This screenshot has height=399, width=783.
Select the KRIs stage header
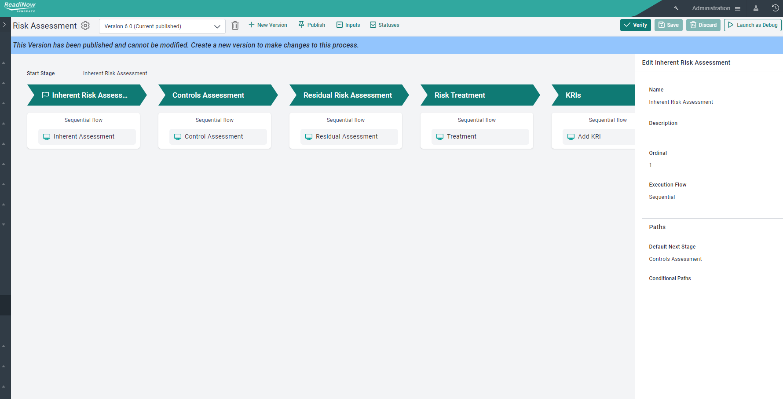(593, 95)
